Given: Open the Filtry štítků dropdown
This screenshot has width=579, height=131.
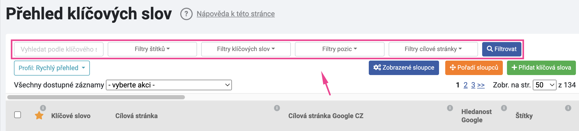Looking at the screenshot, I should point(152,49).
